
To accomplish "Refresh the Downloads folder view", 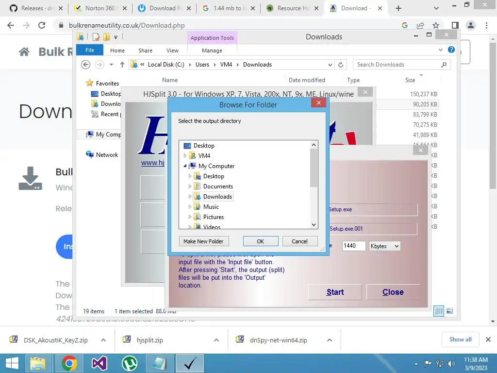I will tap(341, 65).
